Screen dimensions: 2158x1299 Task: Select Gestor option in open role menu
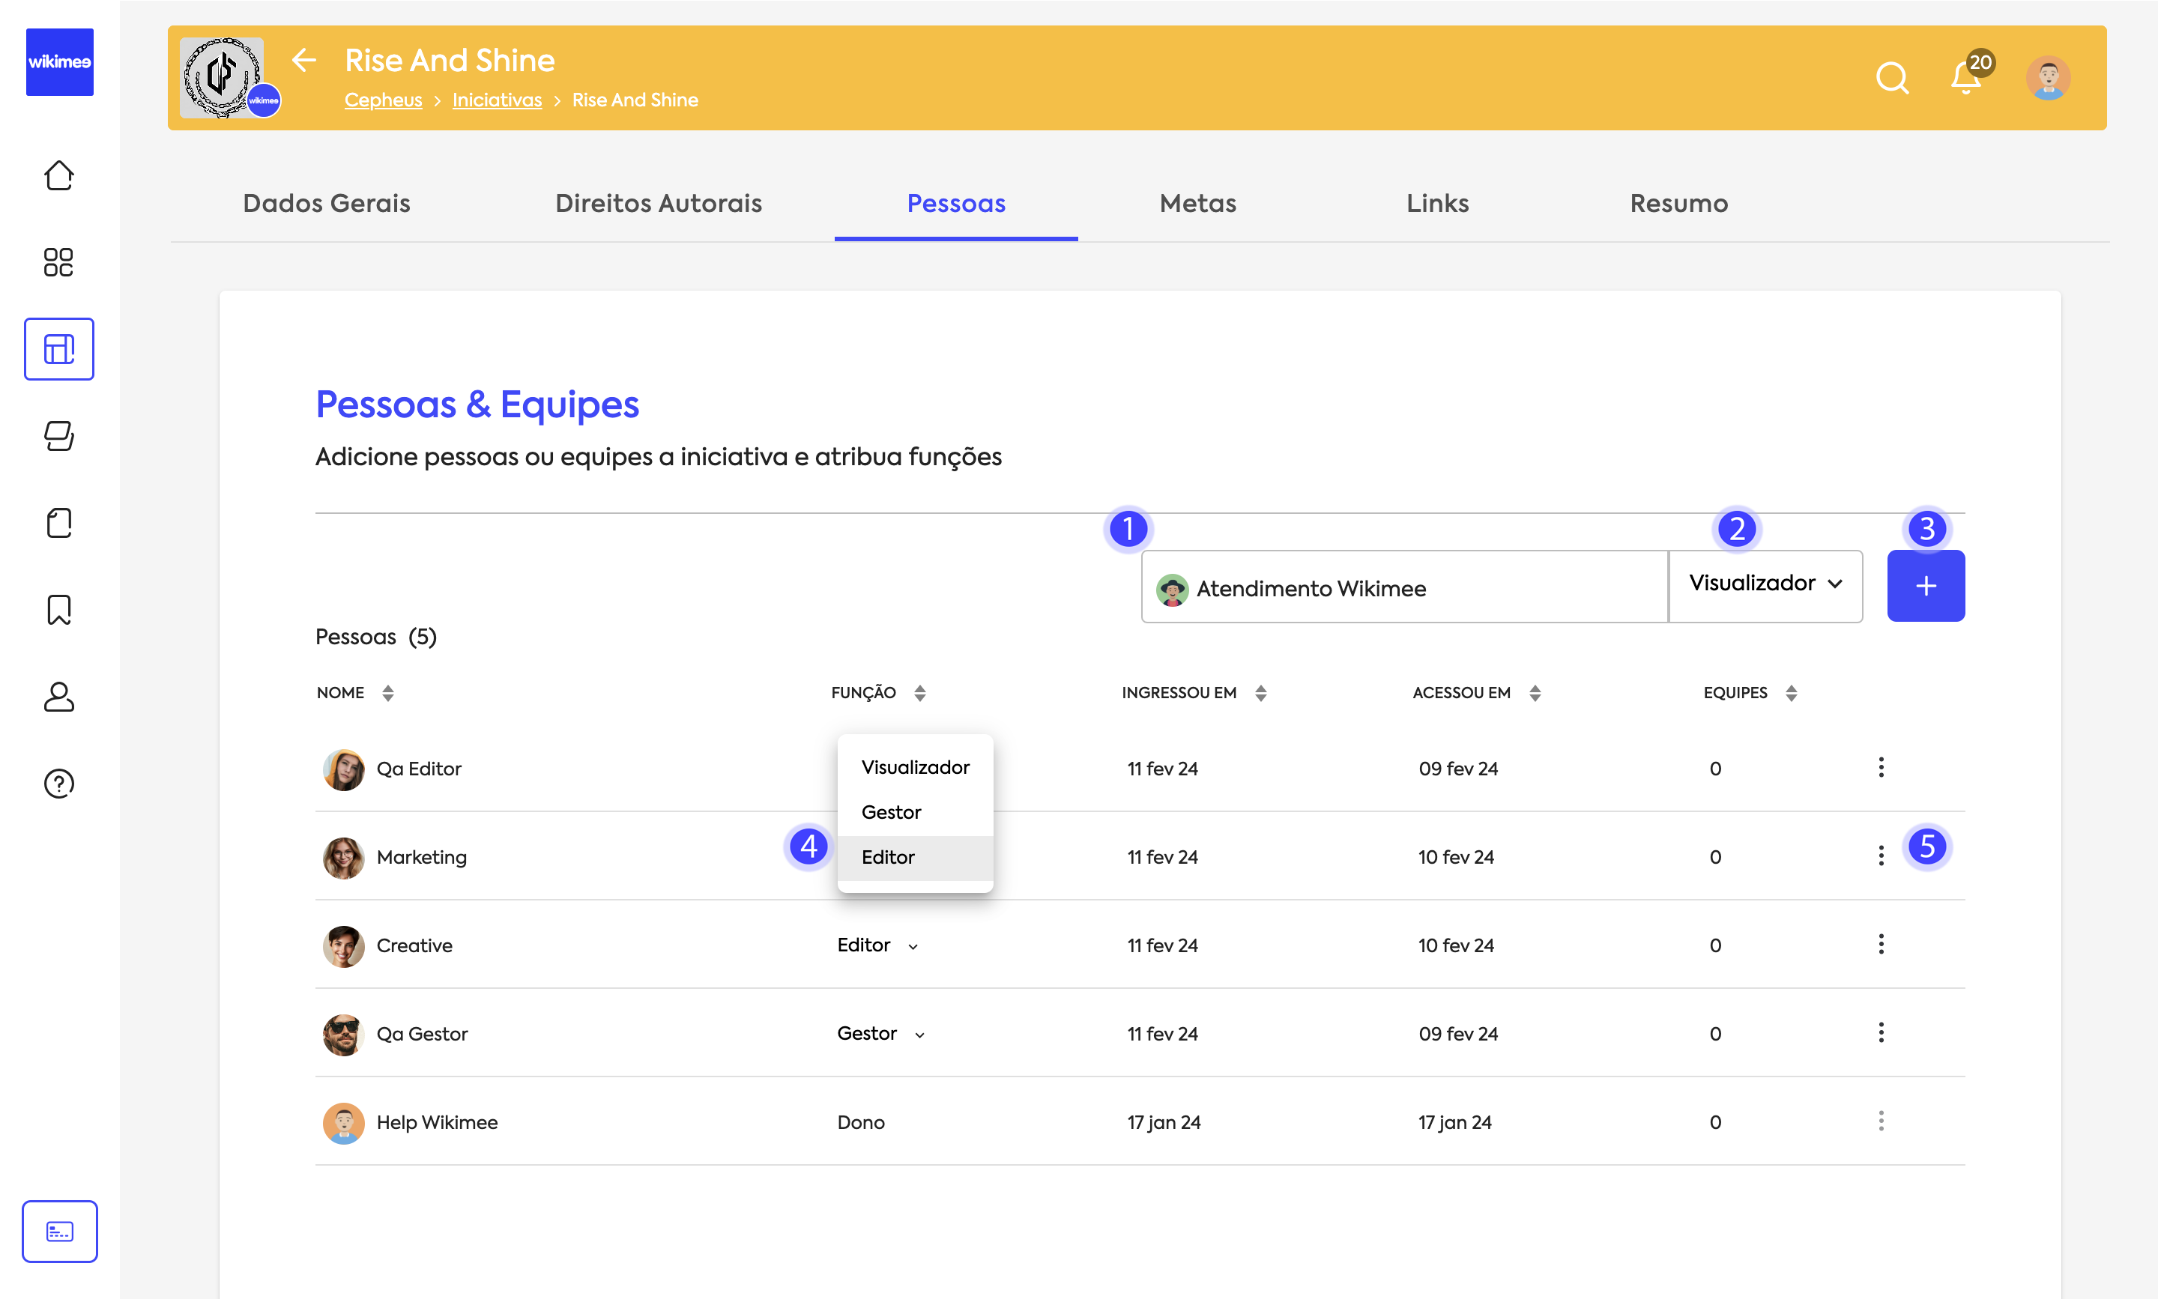pos(891,812)
